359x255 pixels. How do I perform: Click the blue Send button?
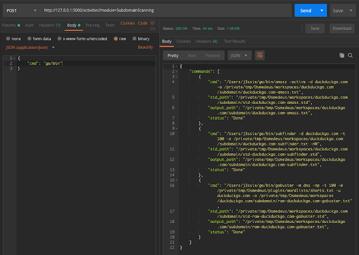(306, 11)
